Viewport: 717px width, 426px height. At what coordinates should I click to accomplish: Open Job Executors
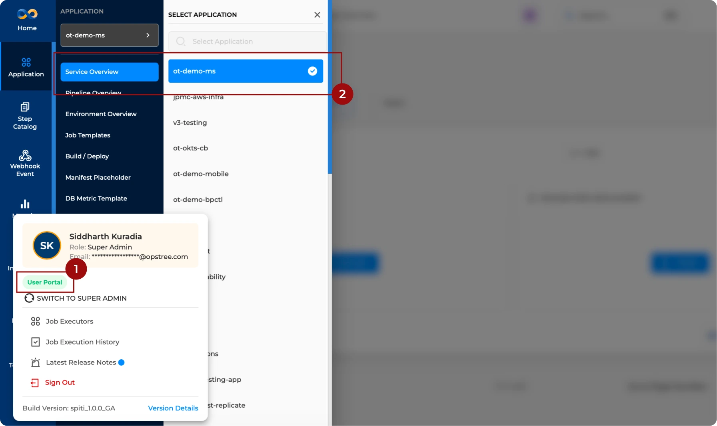coord(69,321)
